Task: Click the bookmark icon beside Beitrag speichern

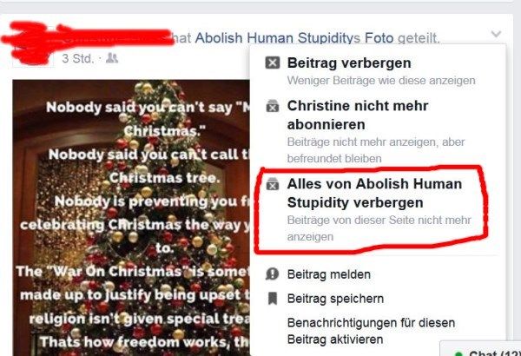Action: pos(273,299)
